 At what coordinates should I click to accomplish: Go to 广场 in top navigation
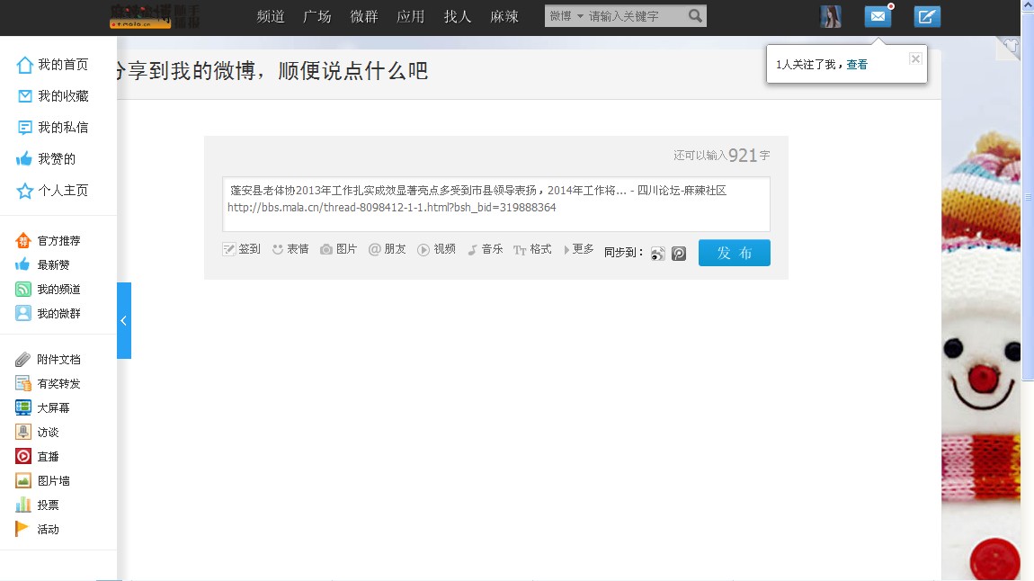(317, 16)
